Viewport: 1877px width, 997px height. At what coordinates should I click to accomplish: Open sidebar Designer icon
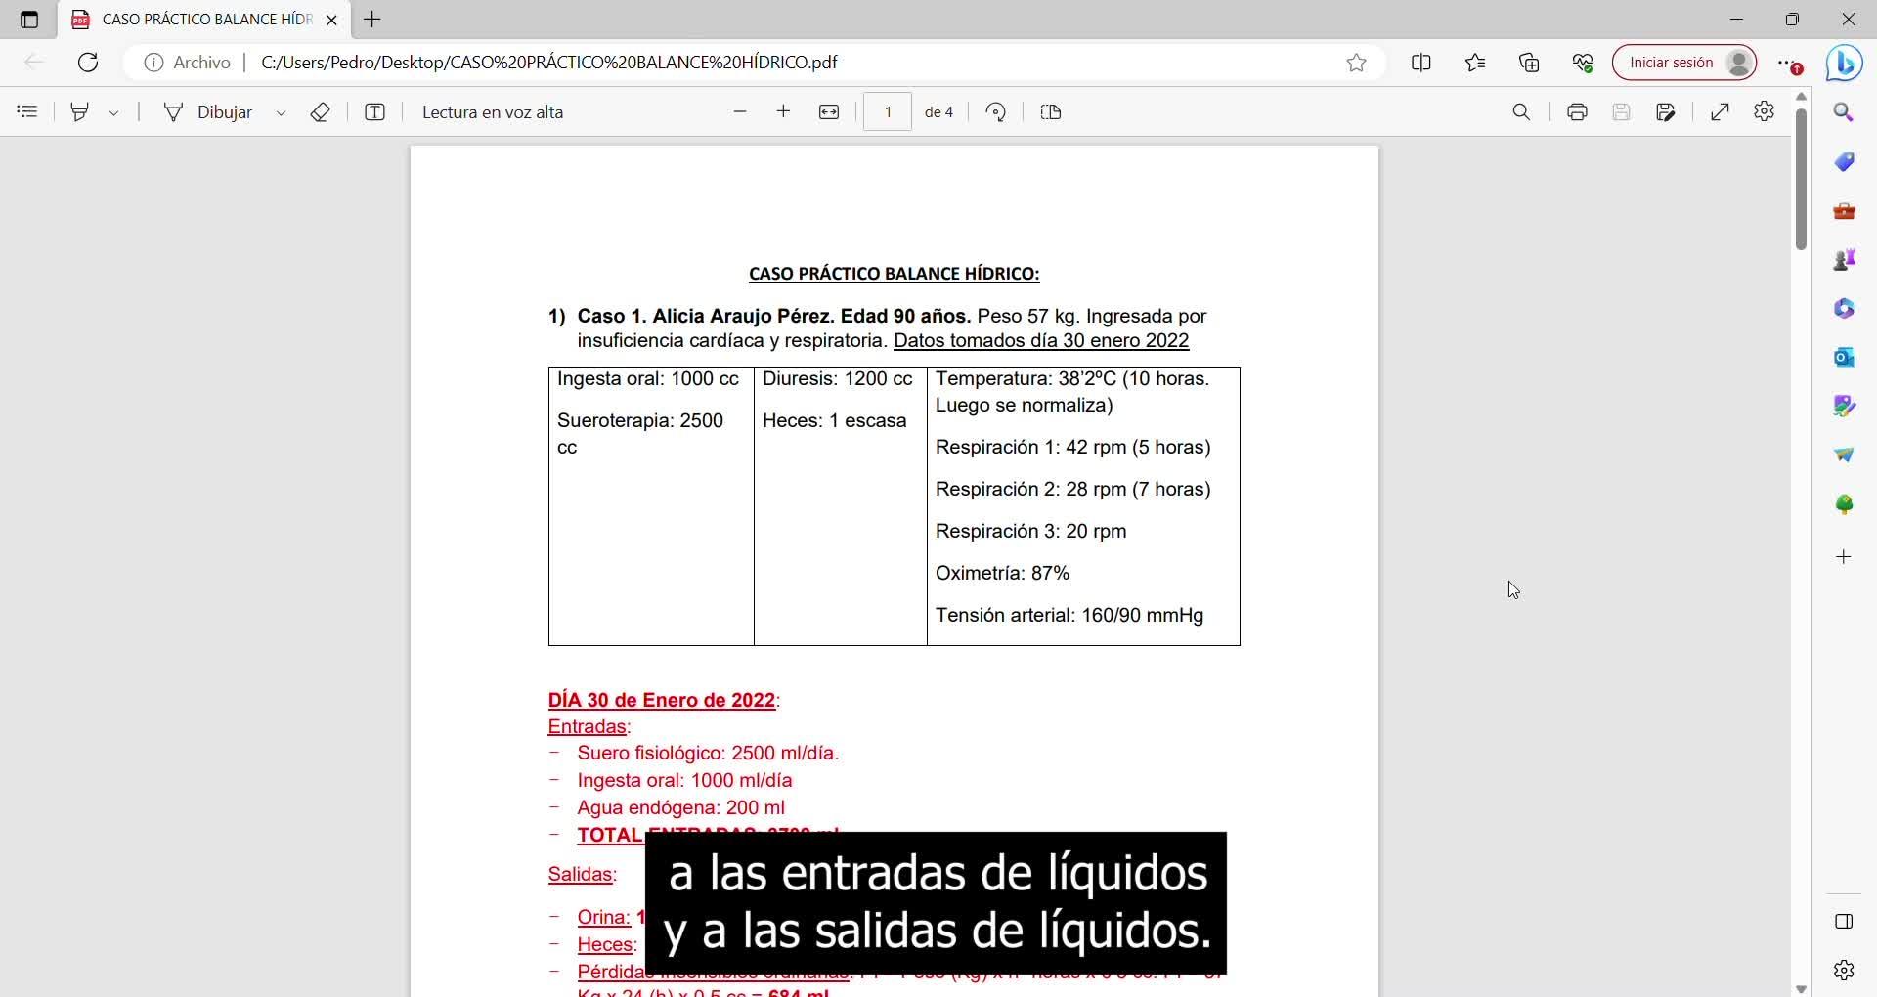pos(1845,406)
